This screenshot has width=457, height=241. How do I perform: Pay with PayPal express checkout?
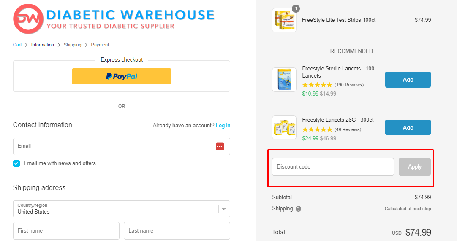click(122, 76)
